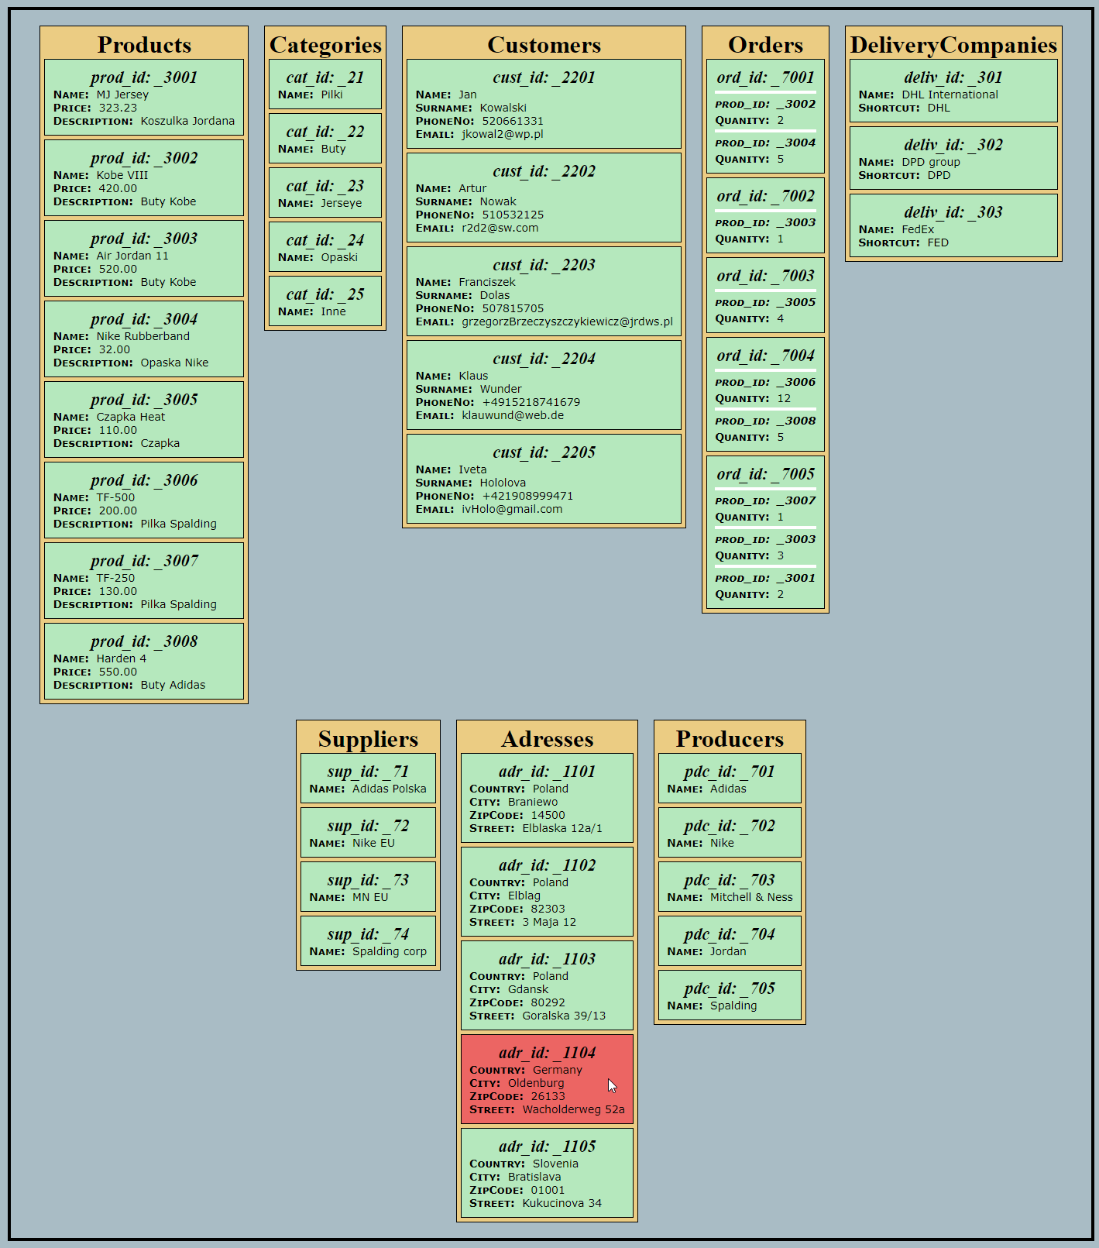
Task: Click highlighted address _1104 Oldenburg card
Action: (x=547, y=1079)
